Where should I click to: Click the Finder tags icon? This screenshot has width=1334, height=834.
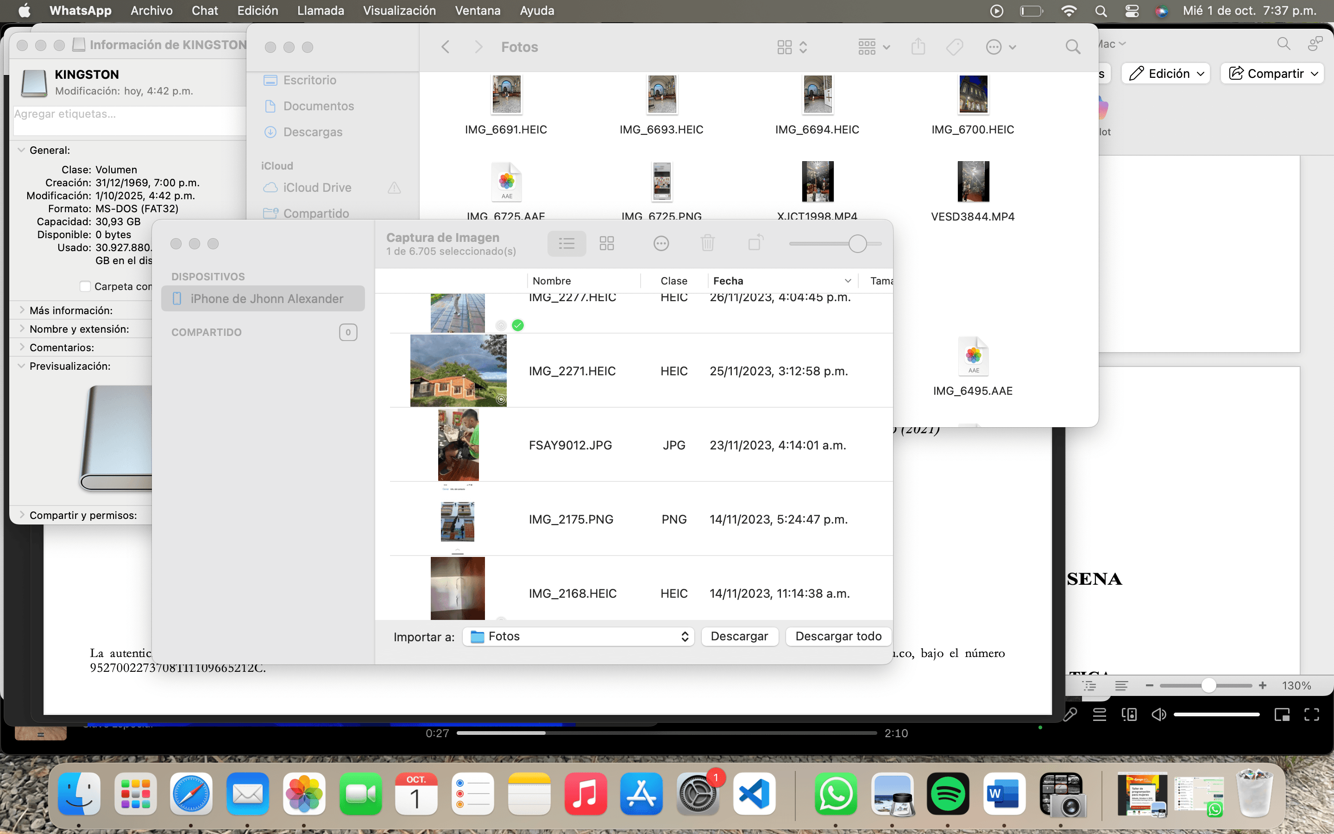tap(954, 47)
